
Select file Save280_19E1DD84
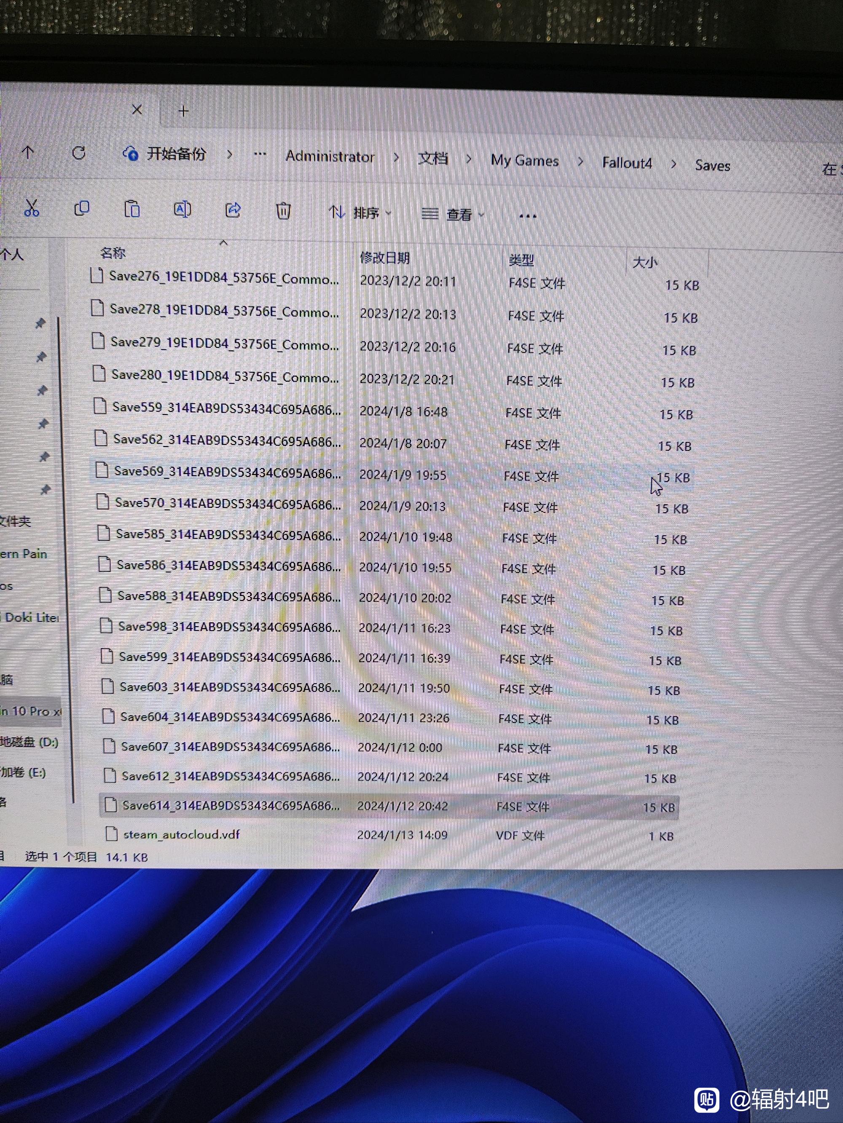click(226, 376)
